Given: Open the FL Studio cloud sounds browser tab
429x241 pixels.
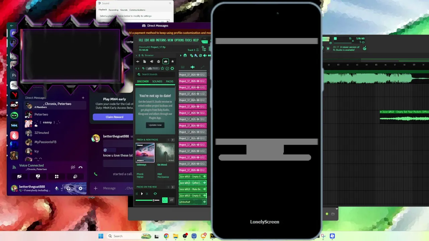Looking at the screenshot, I should click(x=166, y=62).
